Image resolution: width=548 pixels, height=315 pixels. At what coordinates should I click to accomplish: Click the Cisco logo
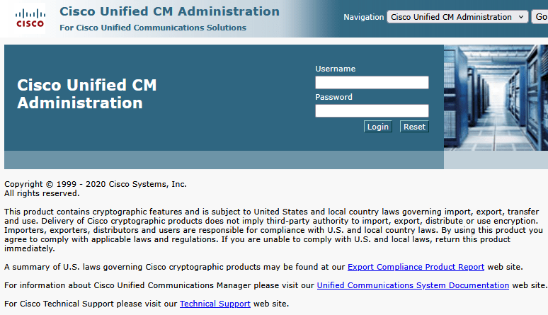[30, 18]
